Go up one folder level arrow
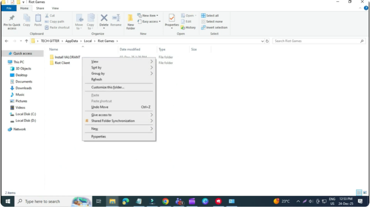The image size is (370, 207). tap(26, 41)
